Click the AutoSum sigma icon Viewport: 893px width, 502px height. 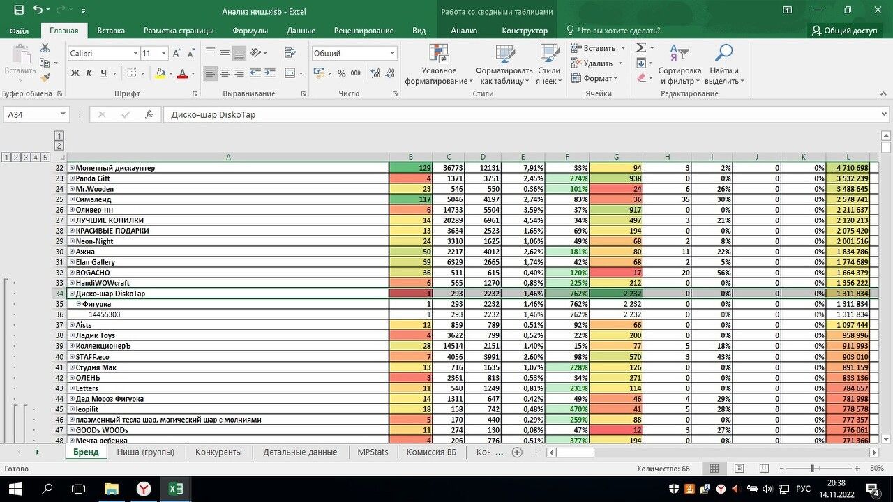pyautogui.click(x=640, y=48)
